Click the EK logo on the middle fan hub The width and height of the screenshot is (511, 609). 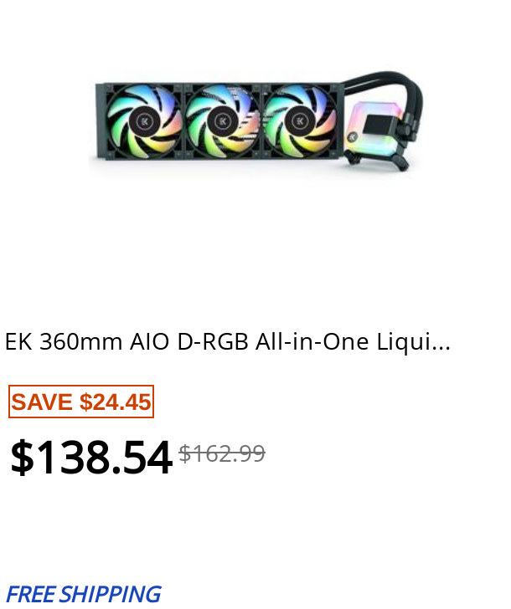pos(222,121)
